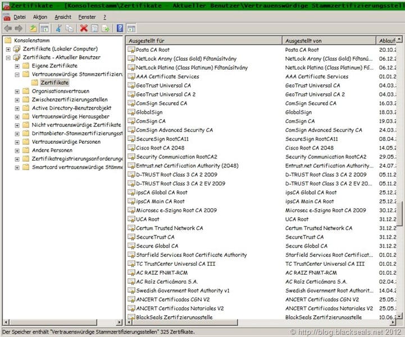Viewport: 405px width, 337px height.
Task: Click certificate icon of ComSign CA
Action: (x=131, y=121)
